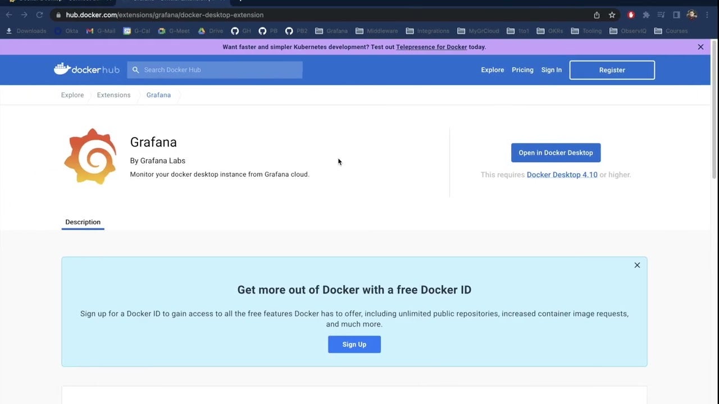Image resolution: width=719 pixels, height=404 pixels.
Task: Click the browser forward arrow
Action: pyautogui.click(x=24, y=15)
